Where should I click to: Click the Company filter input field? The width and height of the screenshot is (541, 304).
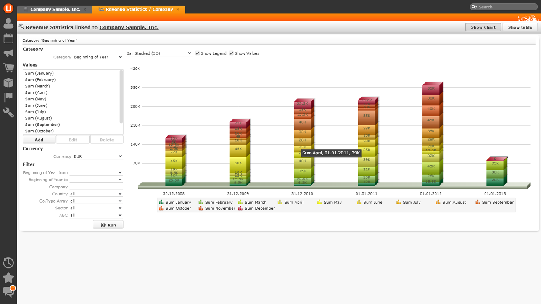(96, 187)
